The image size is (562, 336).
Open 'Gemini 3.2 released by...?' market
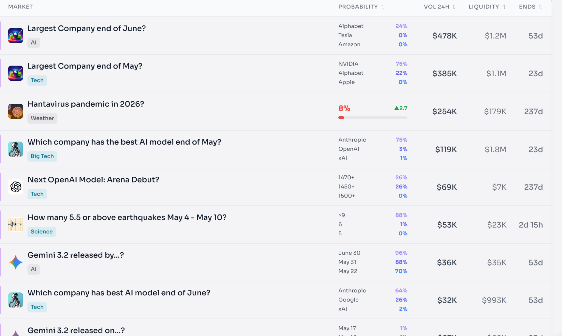[x=76, y=255]
